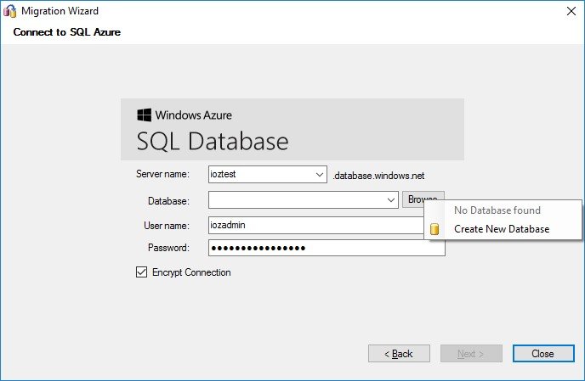Click the Password: label
The image size is (585, 381).
pos(168,248)
